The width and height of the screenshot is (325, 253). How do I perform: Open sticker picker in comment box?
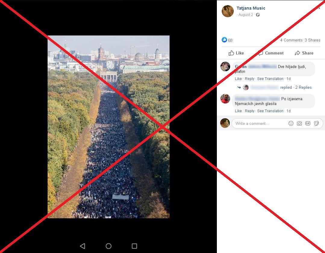[316, 123]
